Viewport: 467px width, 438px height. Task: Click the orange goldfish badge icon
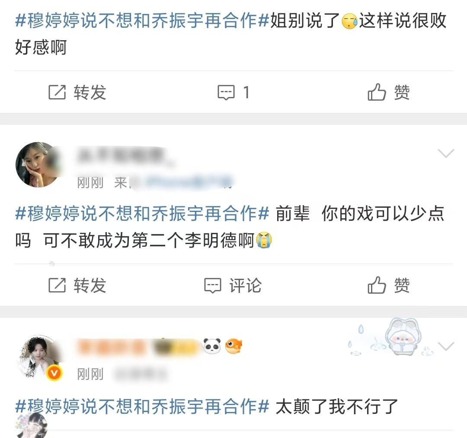[233, 346]
